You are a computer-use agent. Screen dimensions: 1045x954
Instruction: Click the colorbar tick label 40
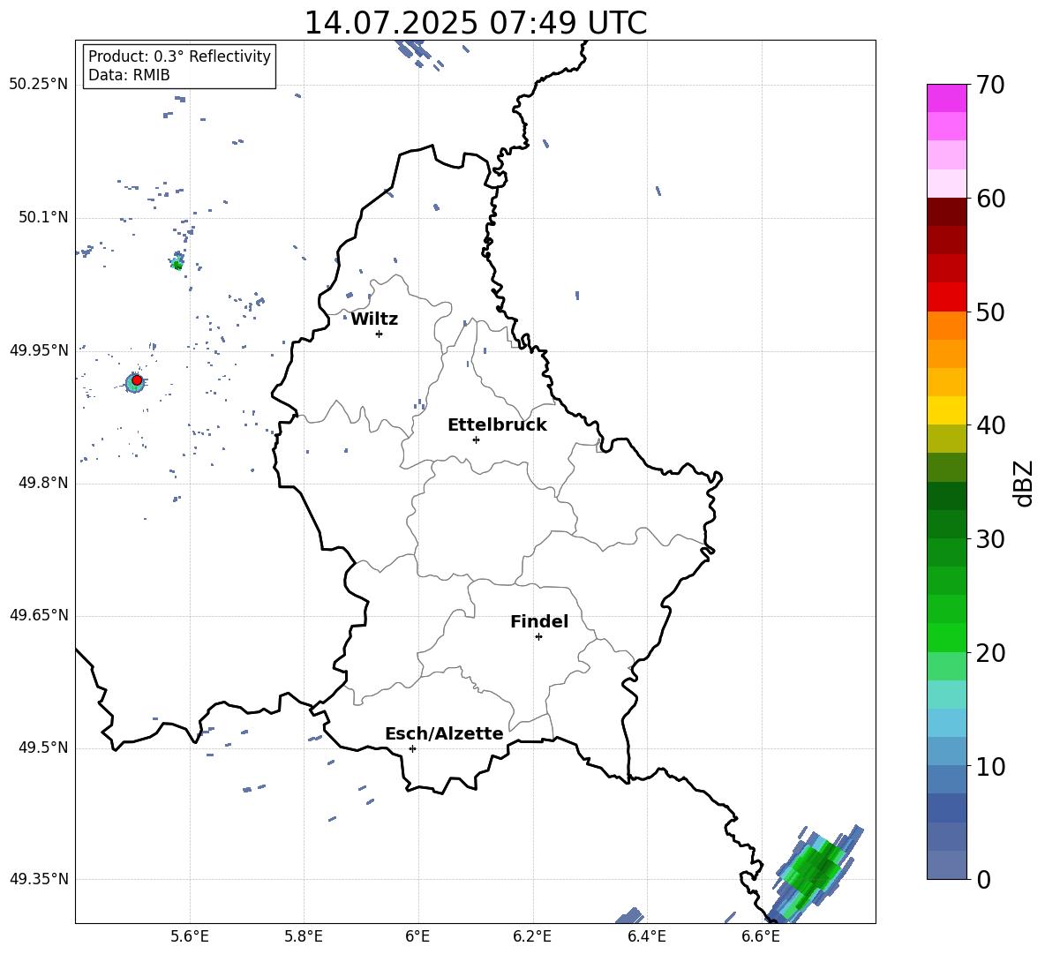990,425
